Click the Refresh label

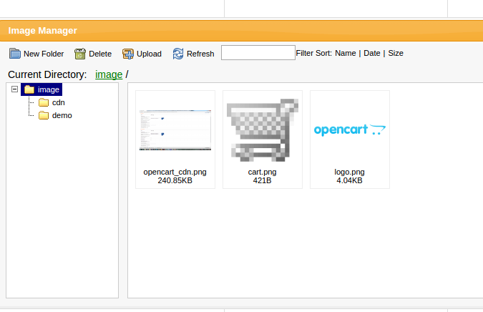(x=200, y=54)
